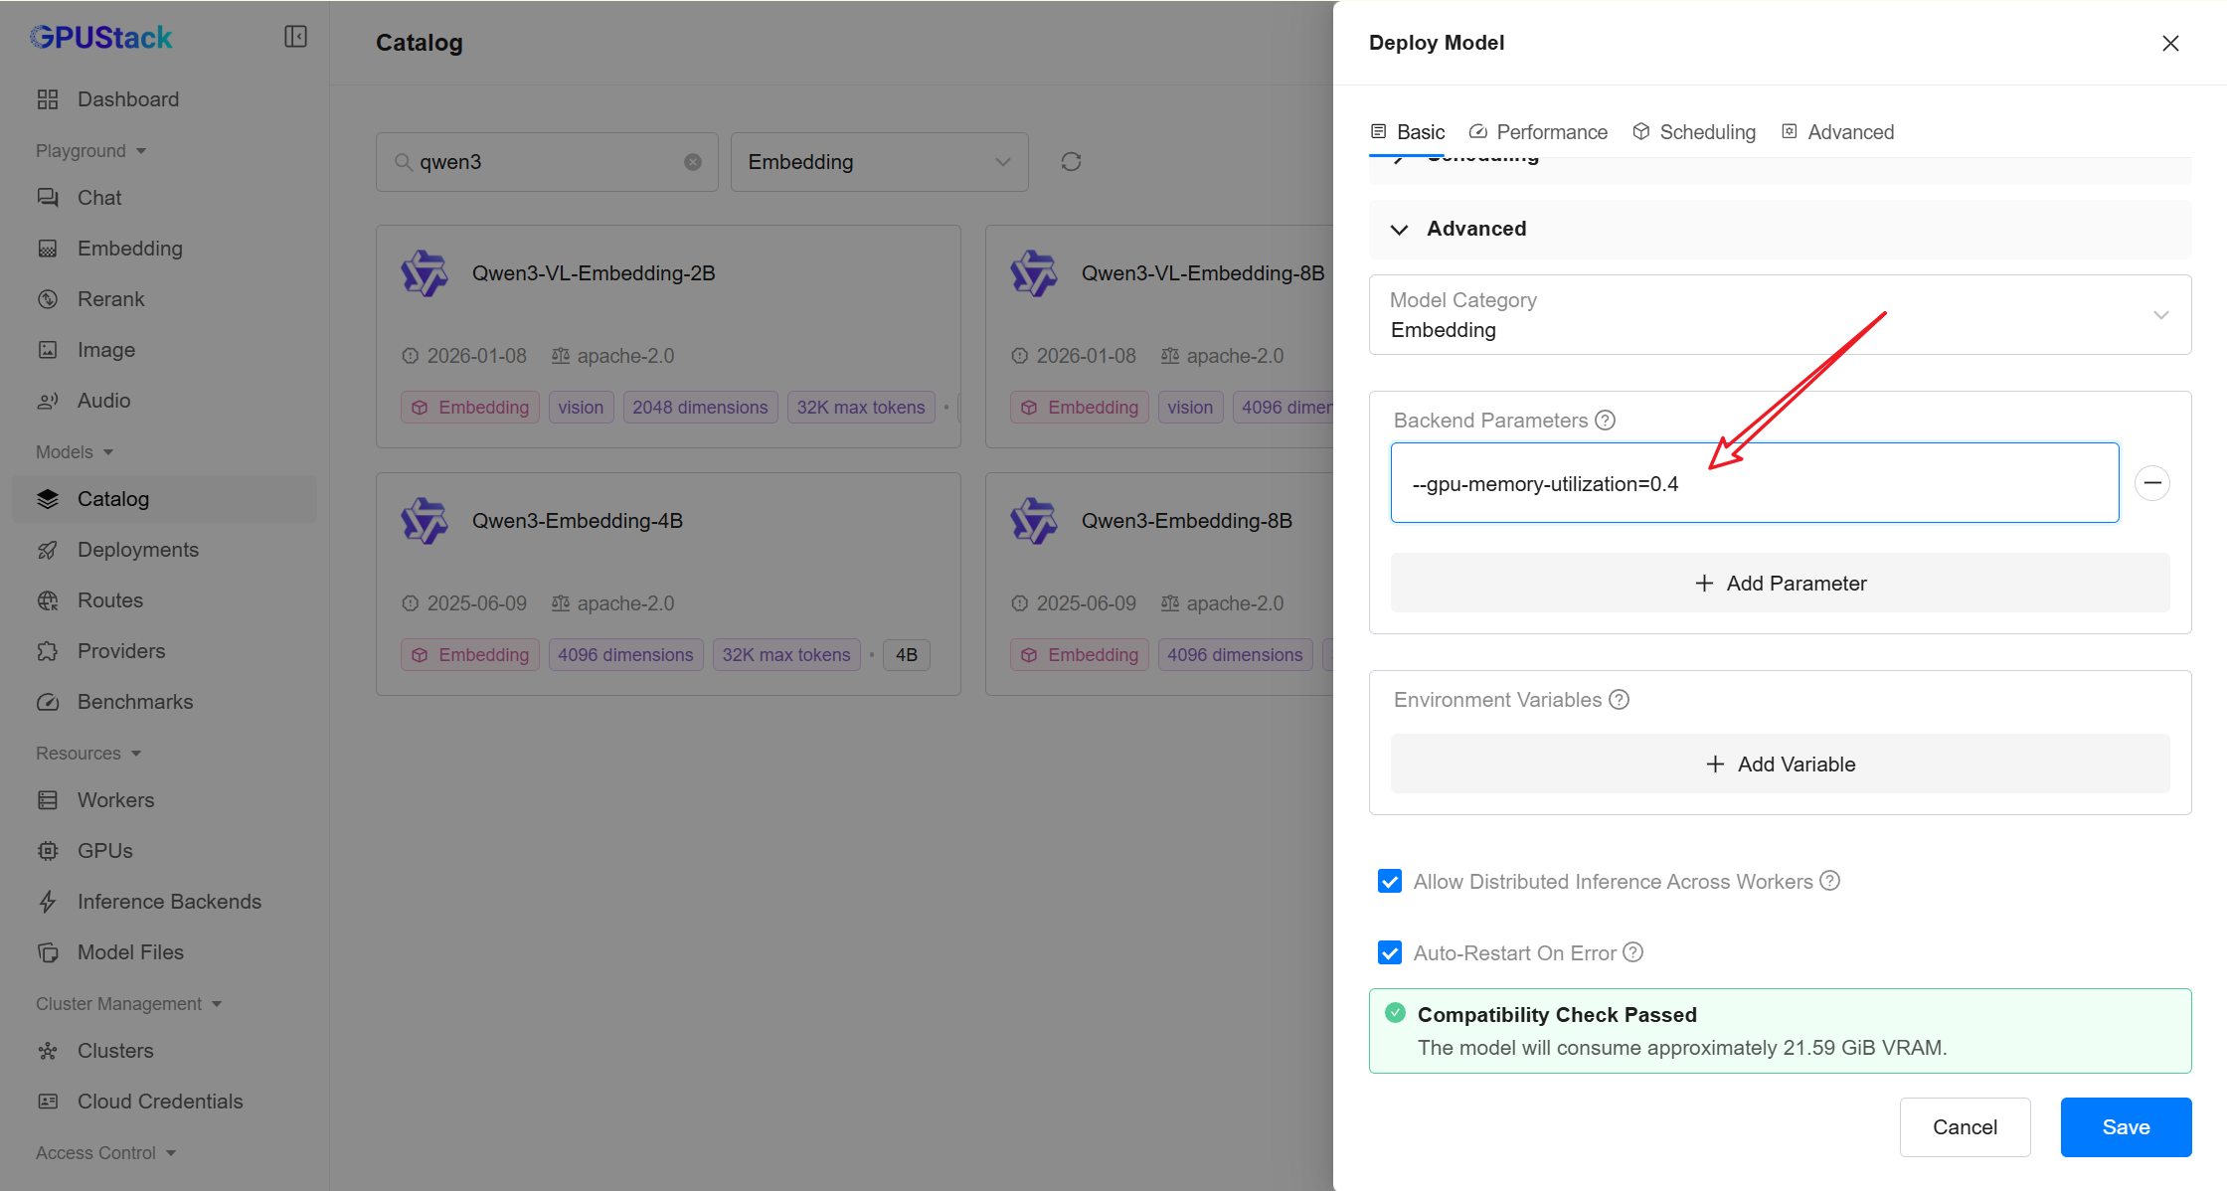Click the Add Parameter button

click(1780, 584)
